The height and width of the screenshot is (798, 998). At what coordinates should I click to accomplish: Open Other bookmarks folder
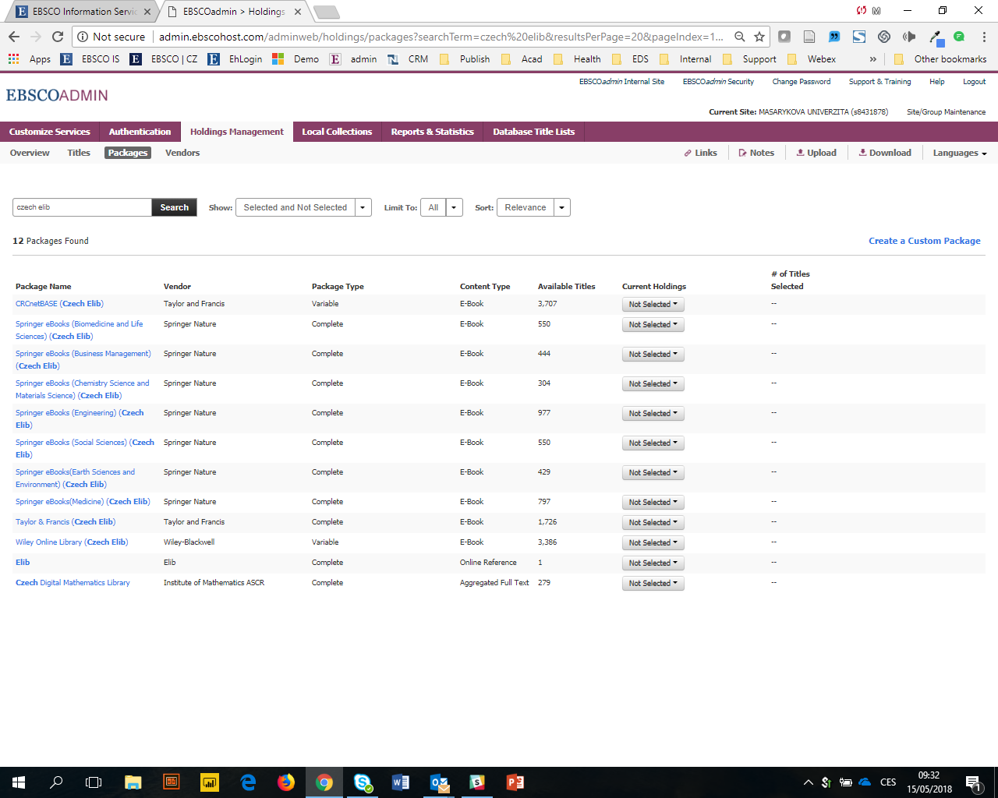pyautogui.click(x=940, y=59)
